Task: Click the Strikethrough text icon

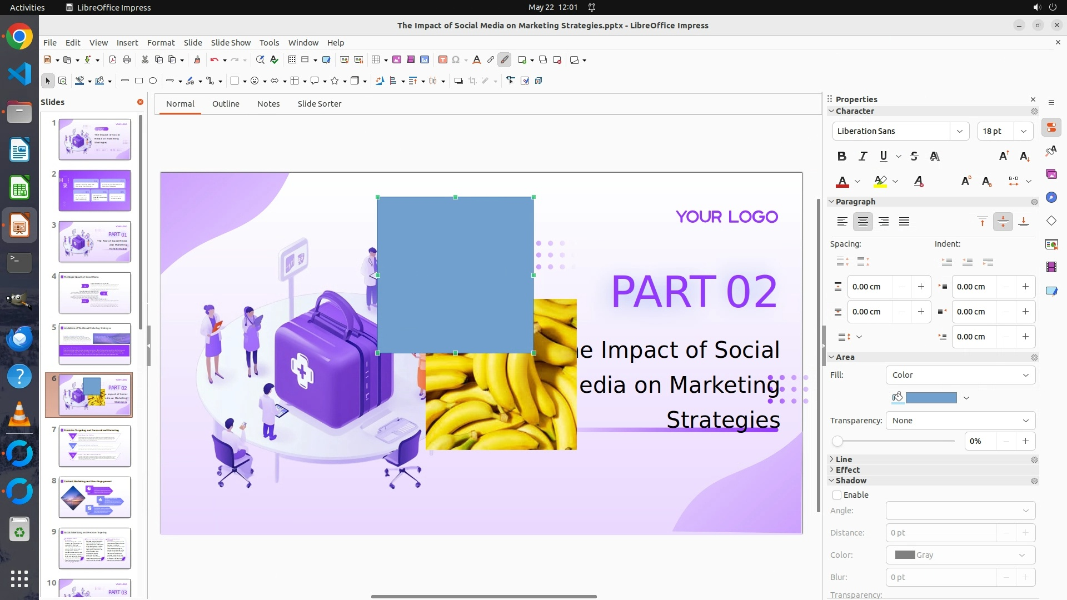Action: click(914, 156)
